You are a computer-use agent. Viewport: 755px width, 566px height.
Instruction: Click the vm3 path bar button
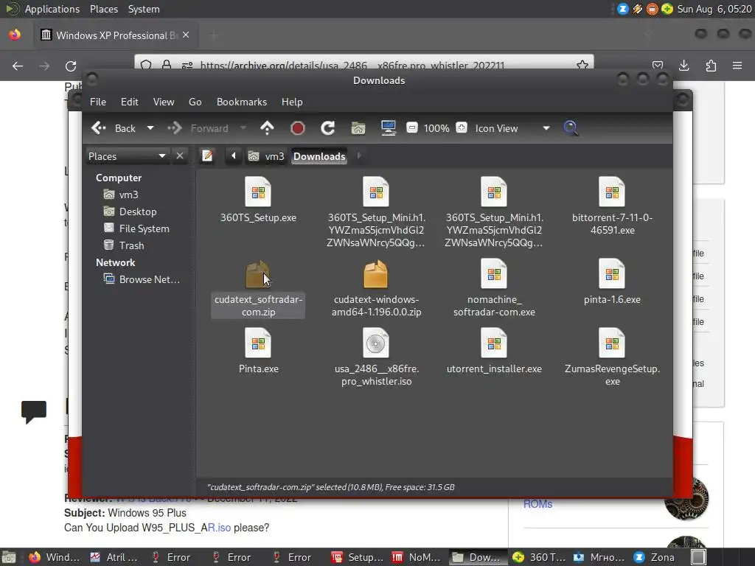(x=266, y=156)
